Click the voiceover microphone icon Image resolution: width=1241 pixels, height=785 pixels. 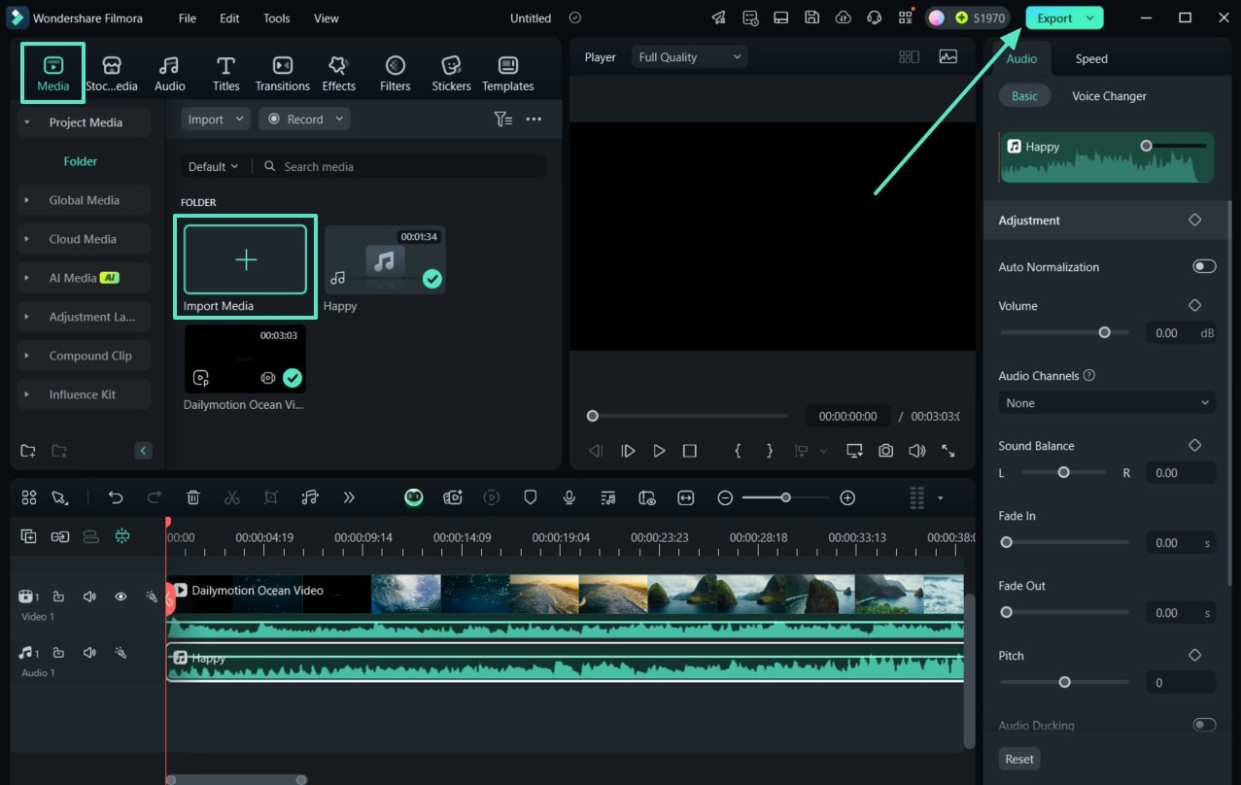[569, 497]
